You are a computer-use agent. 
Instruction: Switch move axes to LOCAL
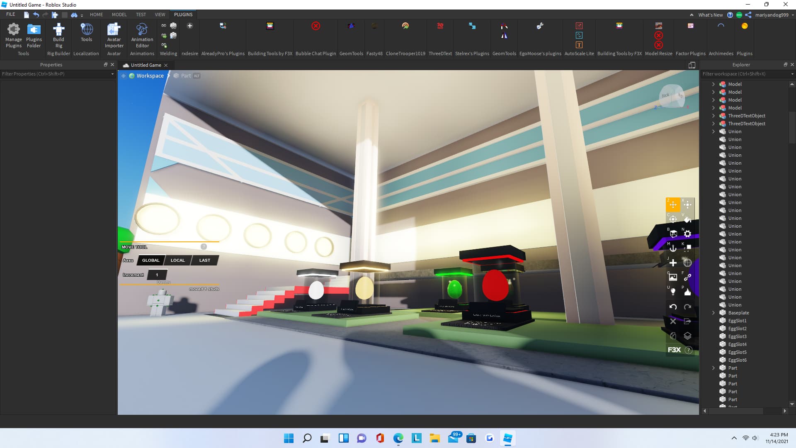(177, 260)
